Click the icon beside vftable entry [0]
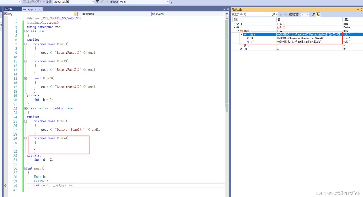The image size is (363, 197). pyautogui.click(x=248, y=38)
